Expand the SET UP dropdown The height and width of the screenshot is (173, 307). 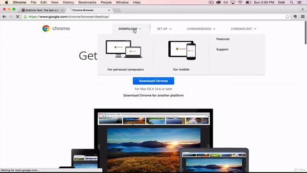(x=164, y=29)
